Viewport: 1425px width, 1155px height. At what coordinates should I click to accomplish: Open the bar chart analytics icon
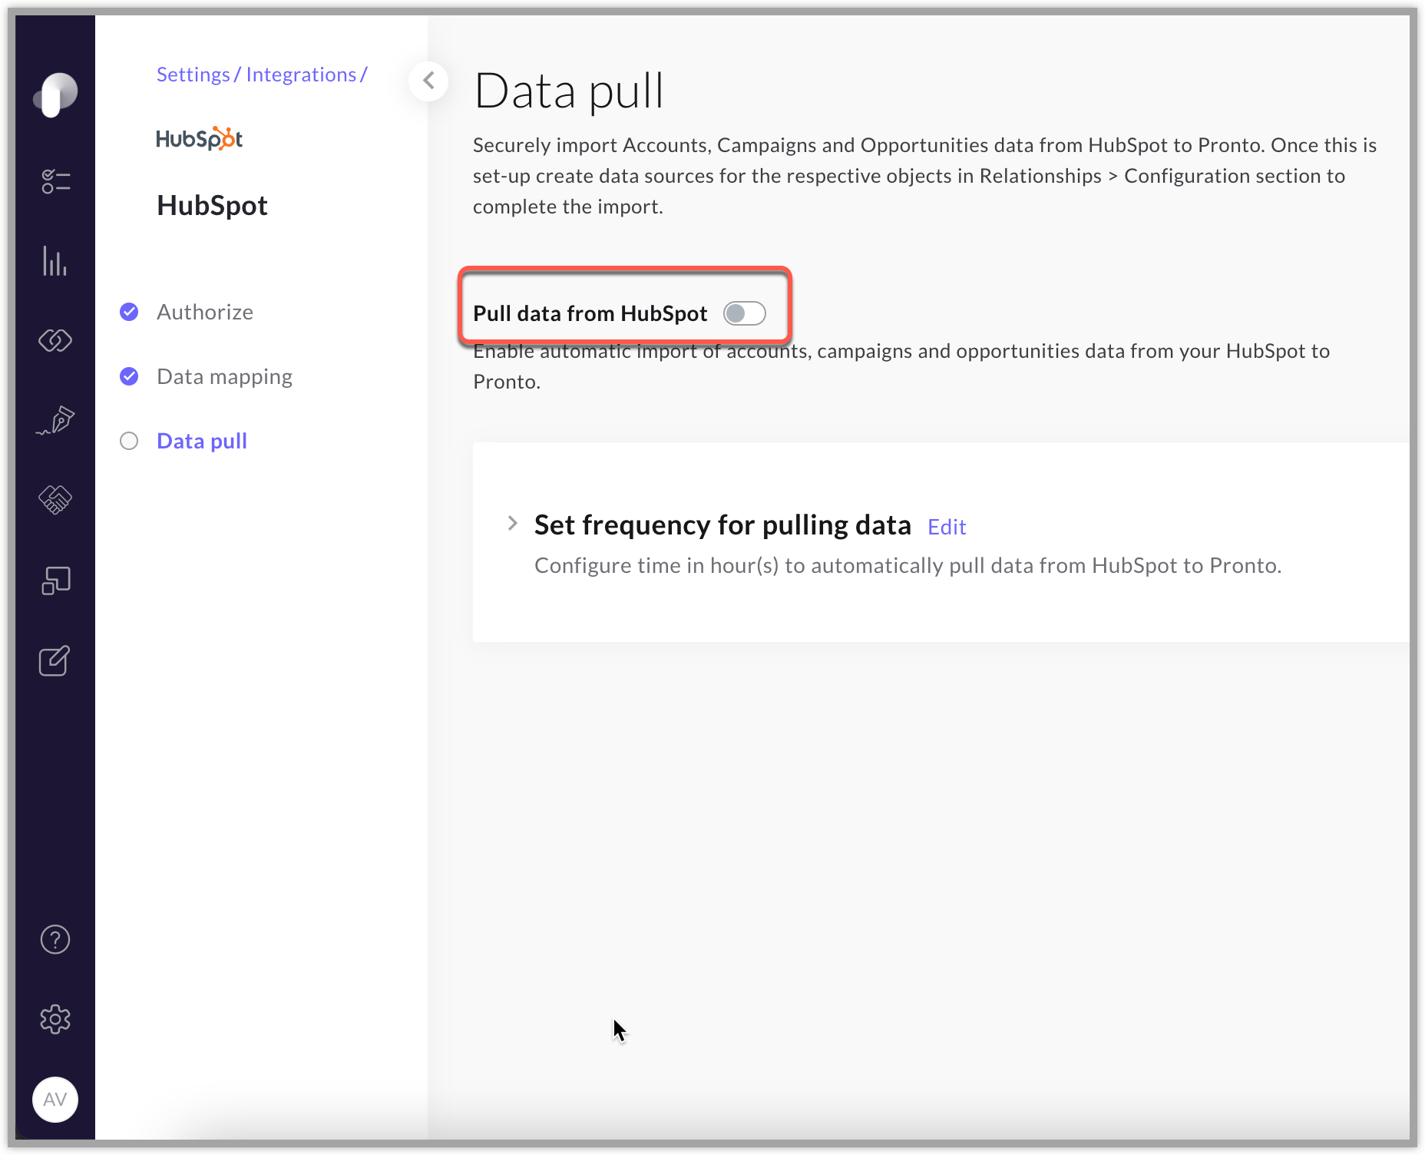pyautogui.click(x=55, y=261)
